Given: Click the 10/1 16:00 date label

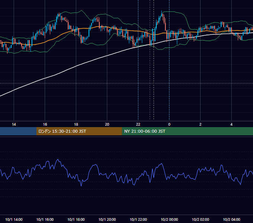Looking at the screenshot, I should pyautogui.click(x=45, y=219).
